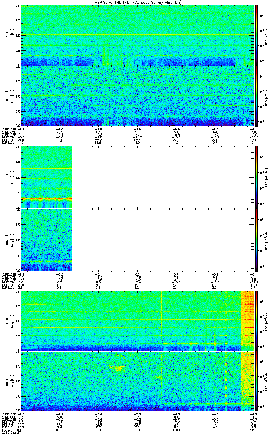The height and width of the screenshot is (435, 271).
Task: Click the 0900 time tick label
Action: pos(137,430)
